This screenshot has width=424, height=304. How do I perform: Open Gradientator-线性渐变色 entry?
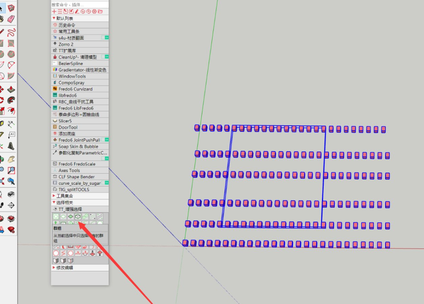[x=80, y=70]
